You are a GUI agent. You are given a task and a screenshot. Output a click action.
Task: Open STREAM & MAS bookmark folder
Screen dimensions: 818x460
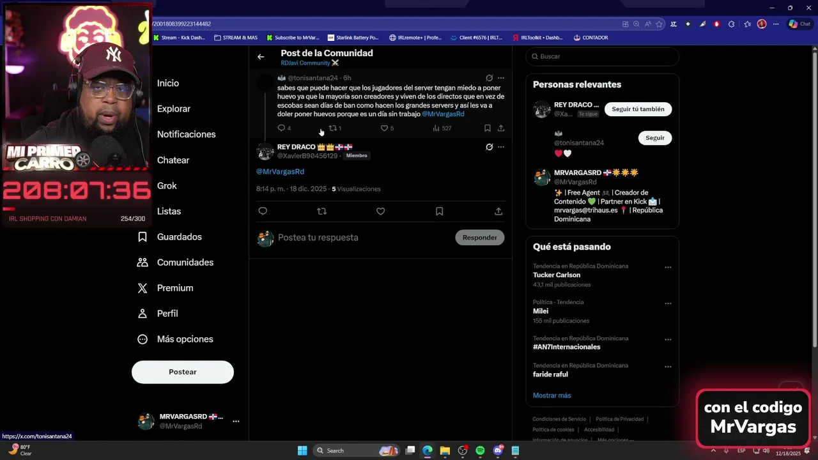(236, 38)
